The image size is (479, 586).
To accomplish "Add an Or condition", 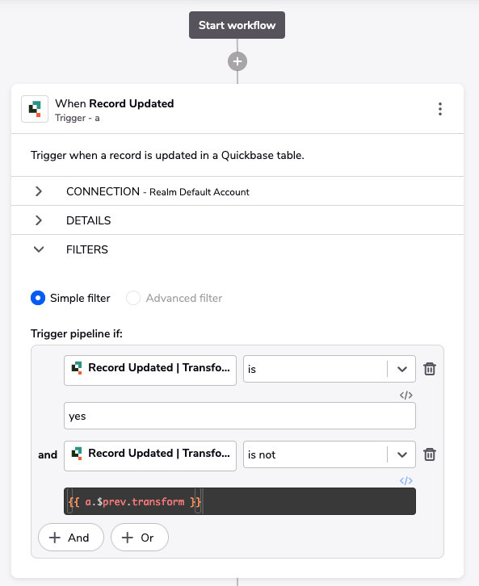I will click(140, 538).
